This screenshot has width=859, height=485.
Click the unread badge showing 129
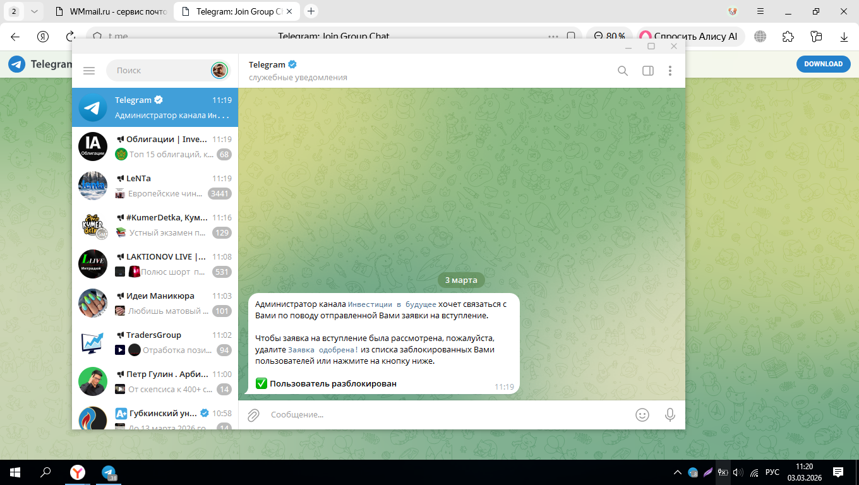pyautogui.click(x=222, y=233)
